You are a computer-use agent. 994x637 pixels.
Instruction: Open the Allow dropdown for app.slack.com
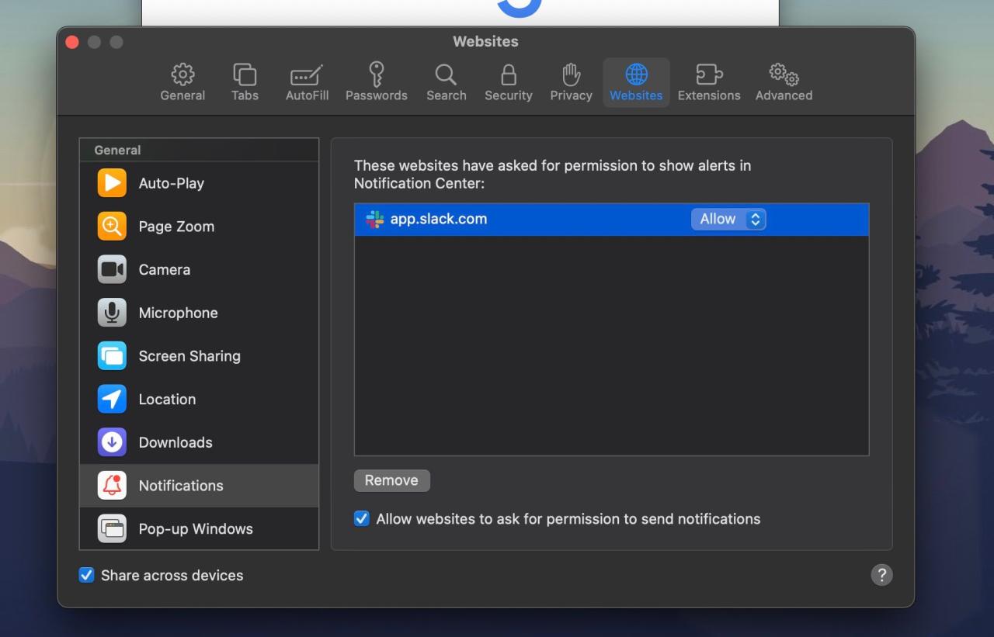pos(728,220)
